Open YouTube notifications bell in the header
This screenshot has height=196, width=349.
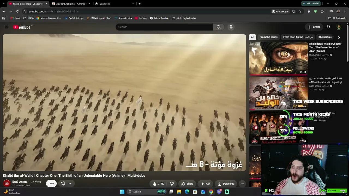coord(329,27)
